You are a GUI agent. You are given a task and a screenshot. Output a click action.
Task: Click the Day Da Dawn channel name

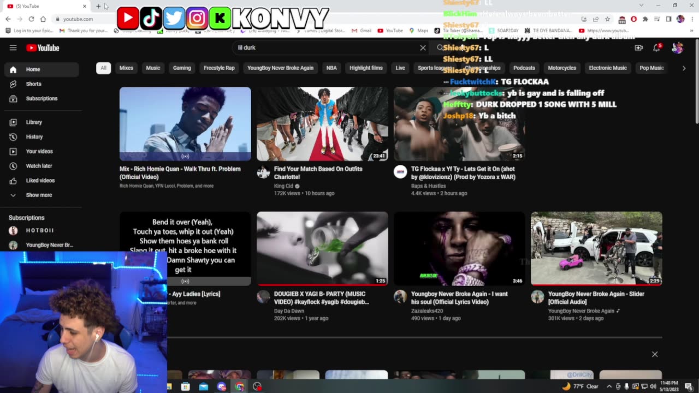(x=289, y=311)
